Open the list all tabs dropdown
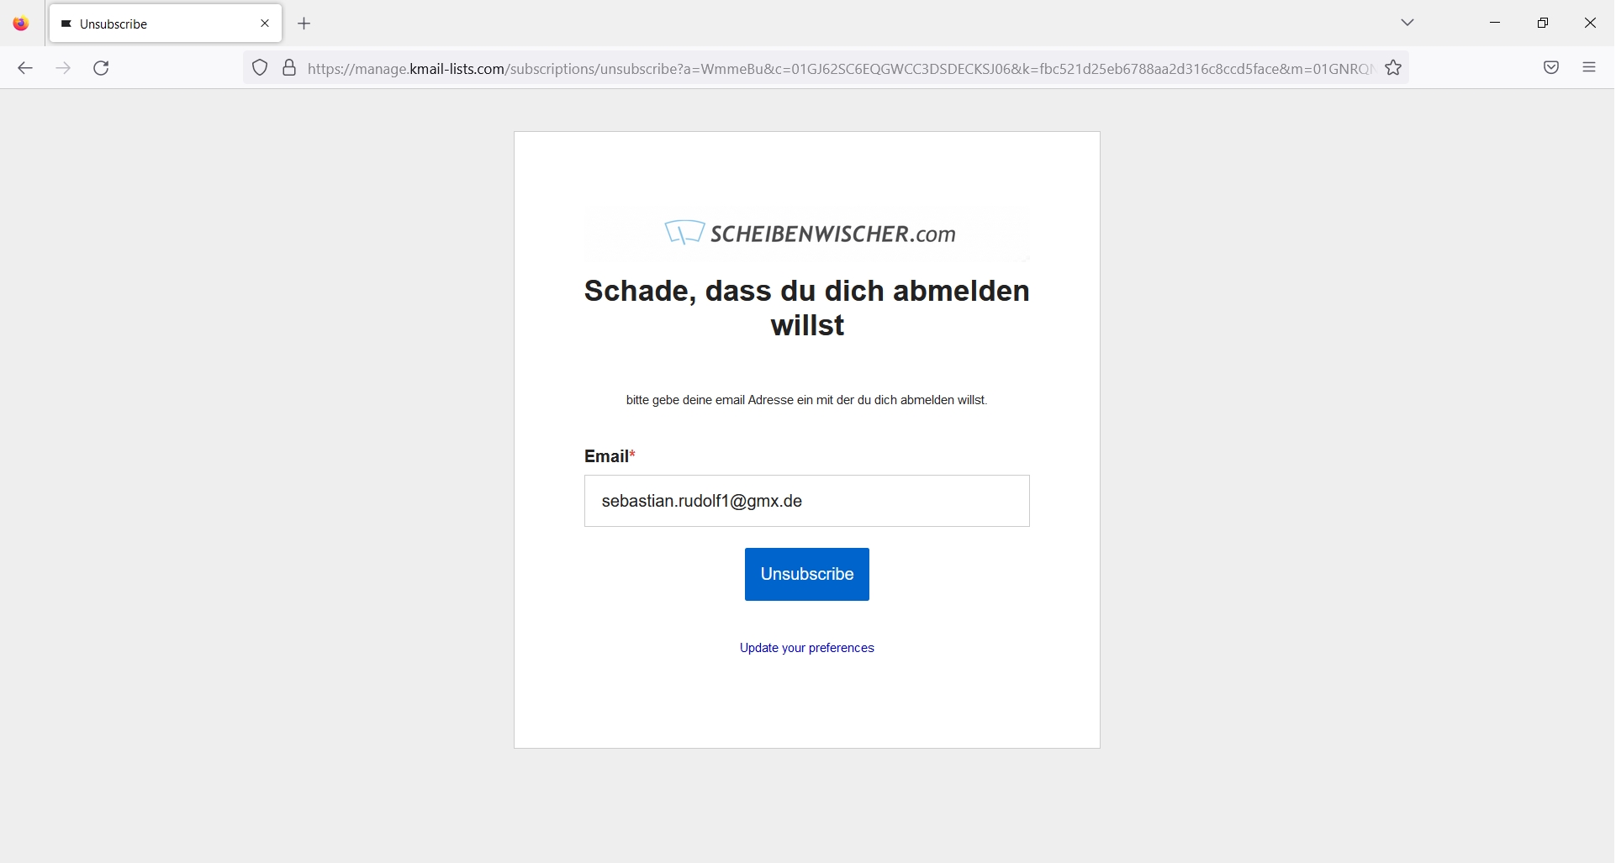This screenshot has width=1616, height=863. pos(1407,23)
